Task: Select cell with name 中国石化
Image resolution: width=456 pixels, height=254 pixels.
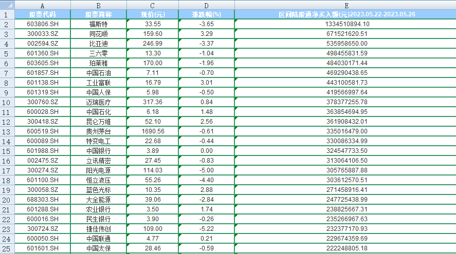Action: (x=99, y=112)
